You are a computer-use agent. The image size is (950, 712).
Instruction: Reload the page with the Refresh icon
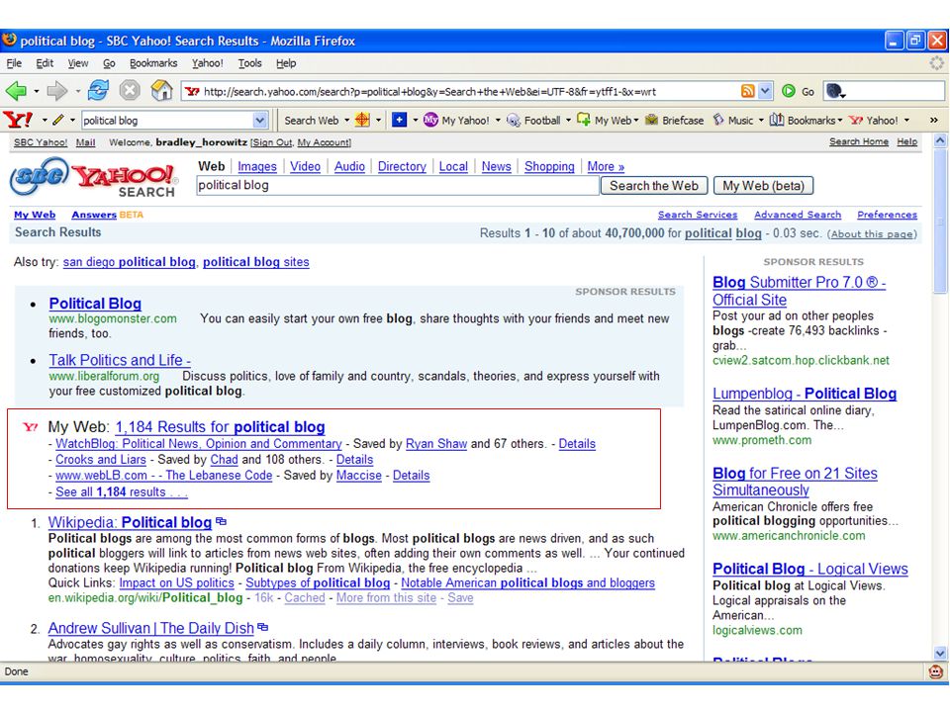98,91
